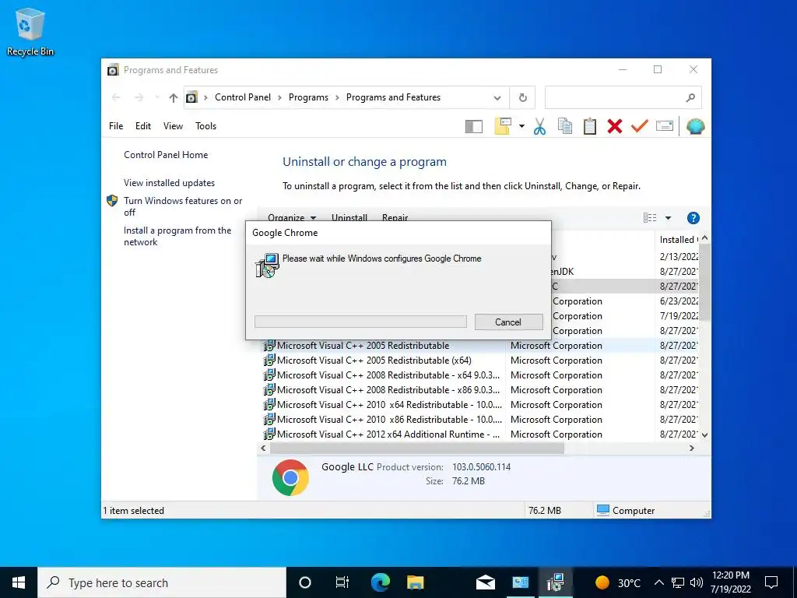Click the Back arrow navigation button
797x598 pixels.
click(x=116, y=97)
